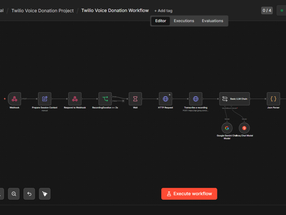
Task: Click the Execute workflow button
Action: click(189, 194)
